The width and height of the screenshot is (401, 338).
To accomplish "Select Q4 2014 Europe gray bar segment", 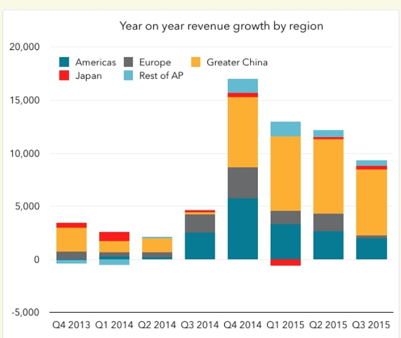I will [x=243, y=183].
